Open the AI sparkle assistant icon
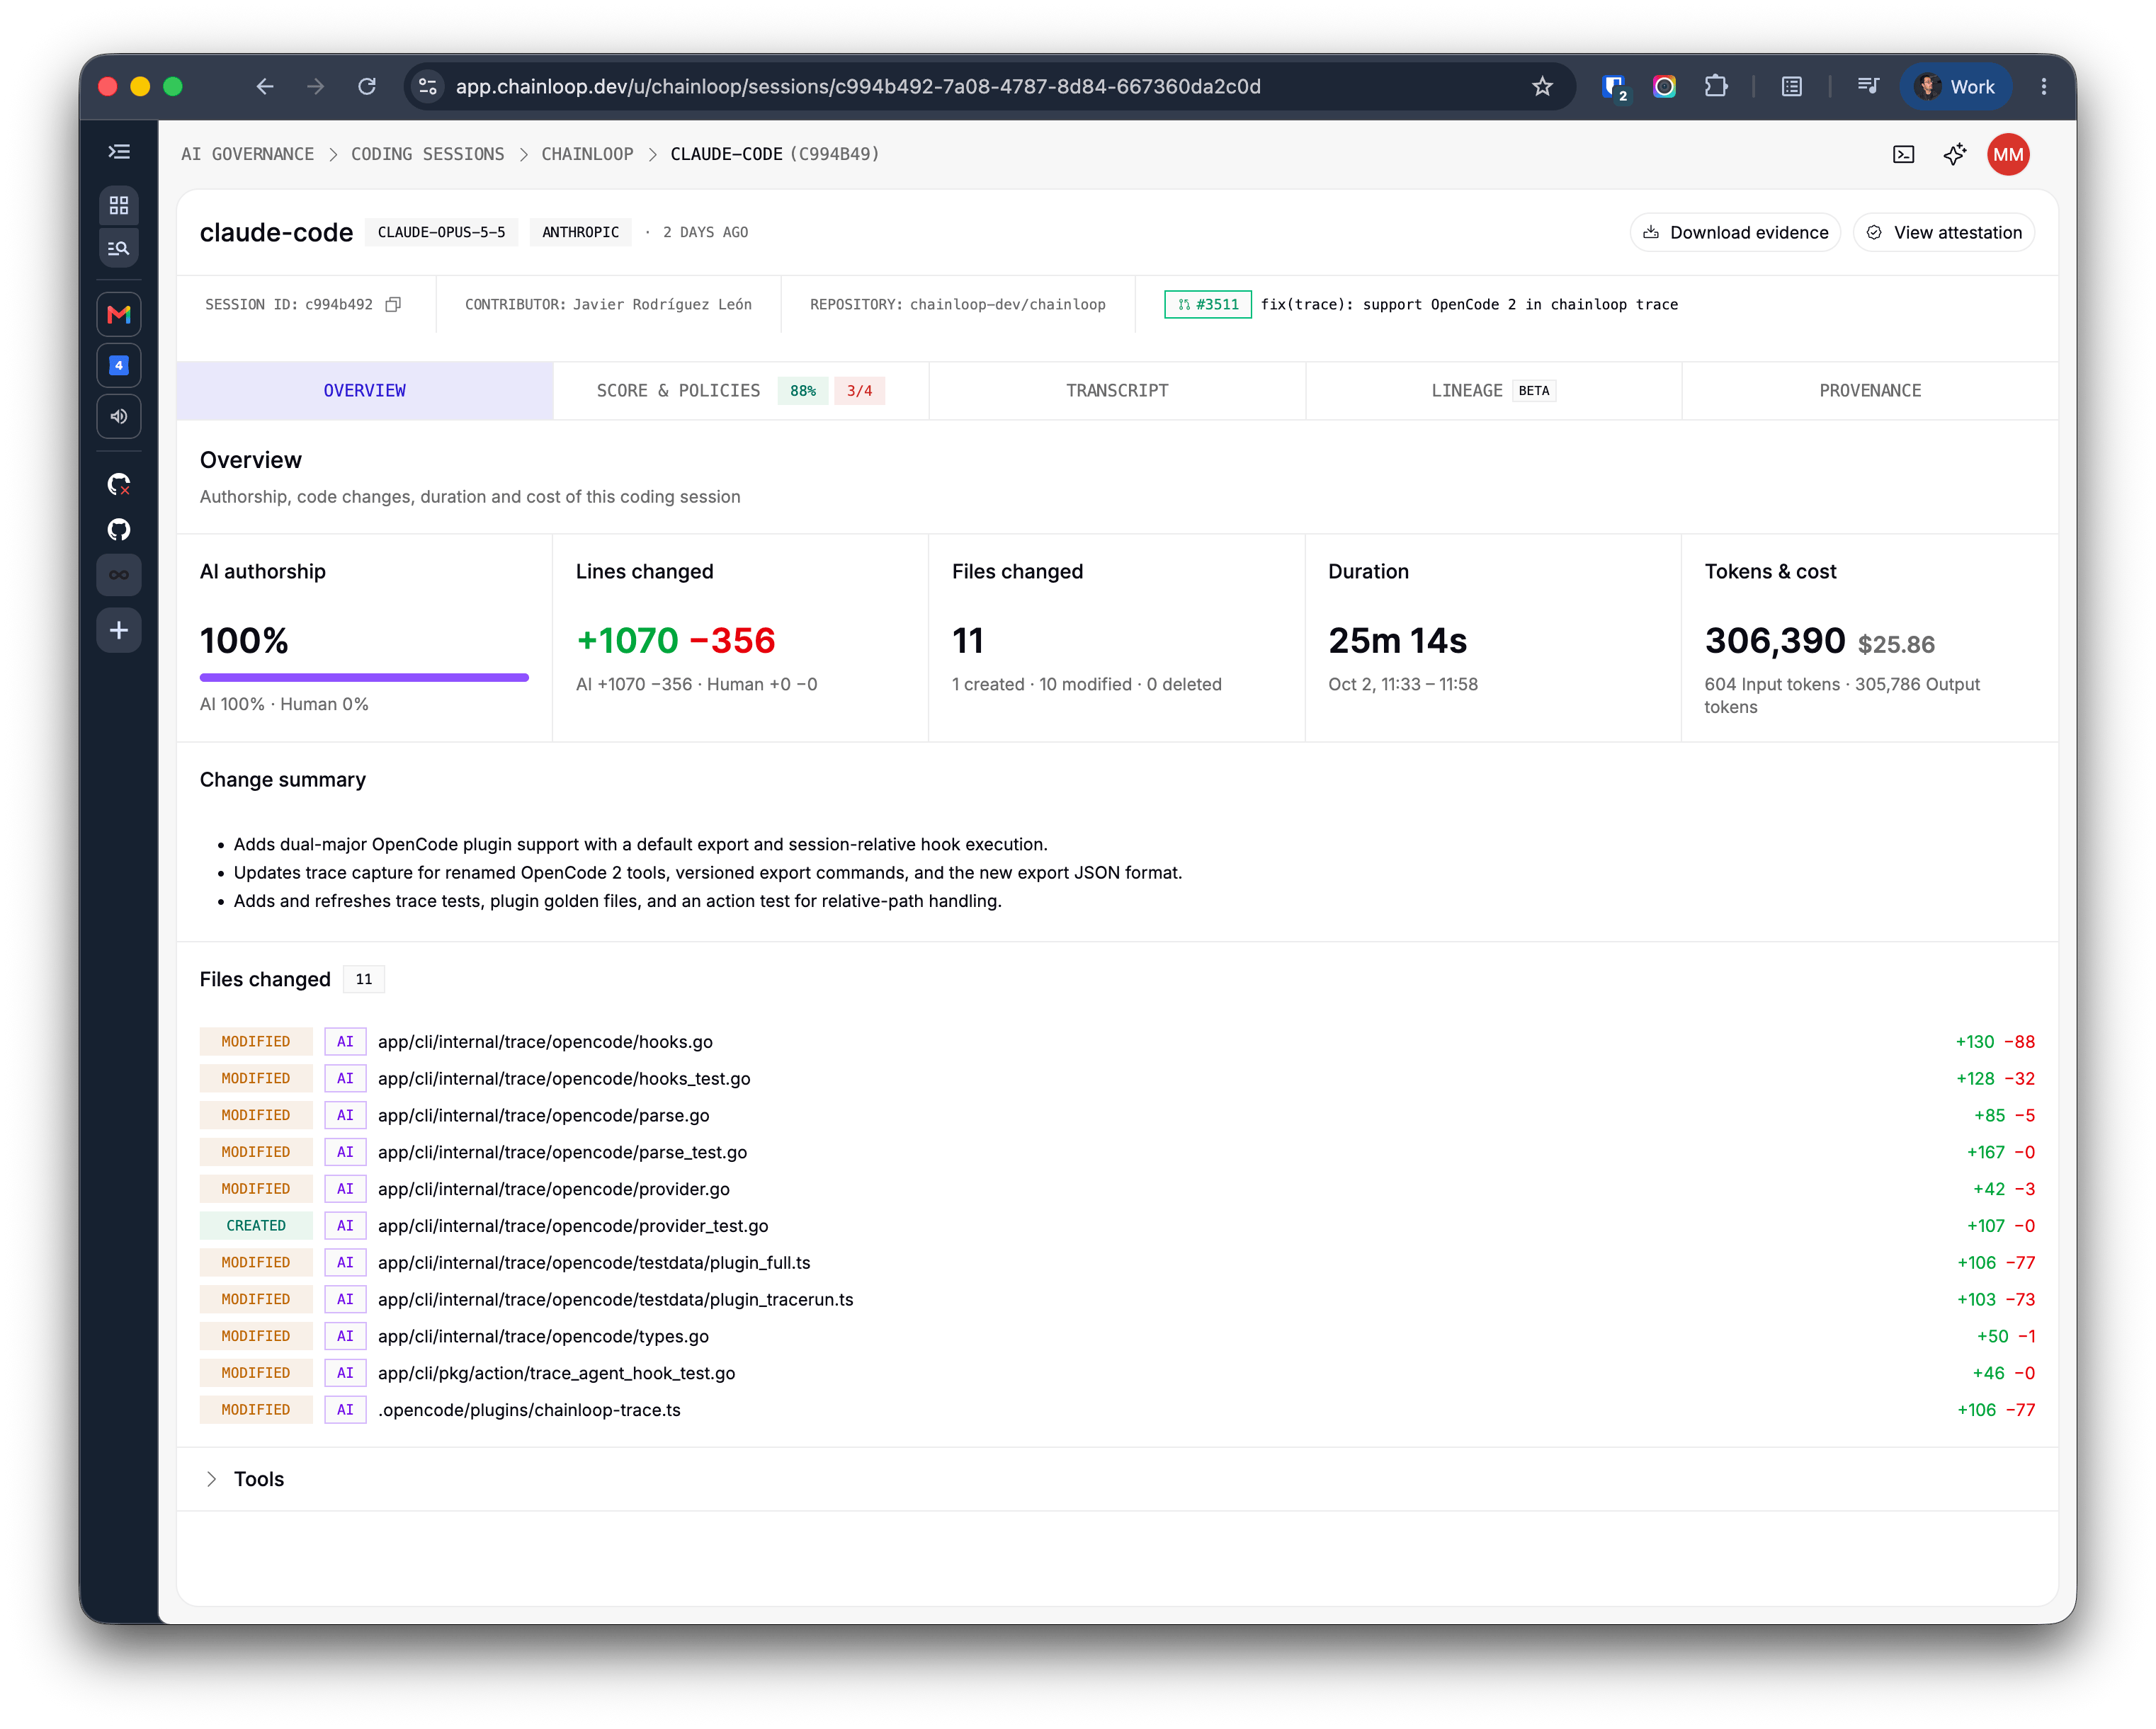 point(1954,154)
